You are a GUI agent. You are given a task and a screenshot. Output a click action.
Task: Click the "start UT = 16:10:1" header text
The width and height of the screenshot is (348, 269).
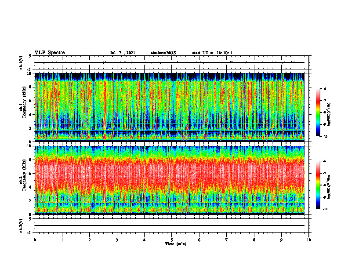[x=212, y=53]
